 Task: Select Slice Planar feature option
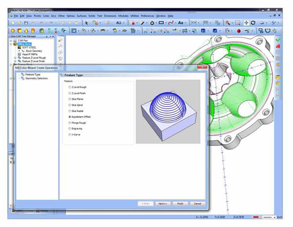coord(76,99)
